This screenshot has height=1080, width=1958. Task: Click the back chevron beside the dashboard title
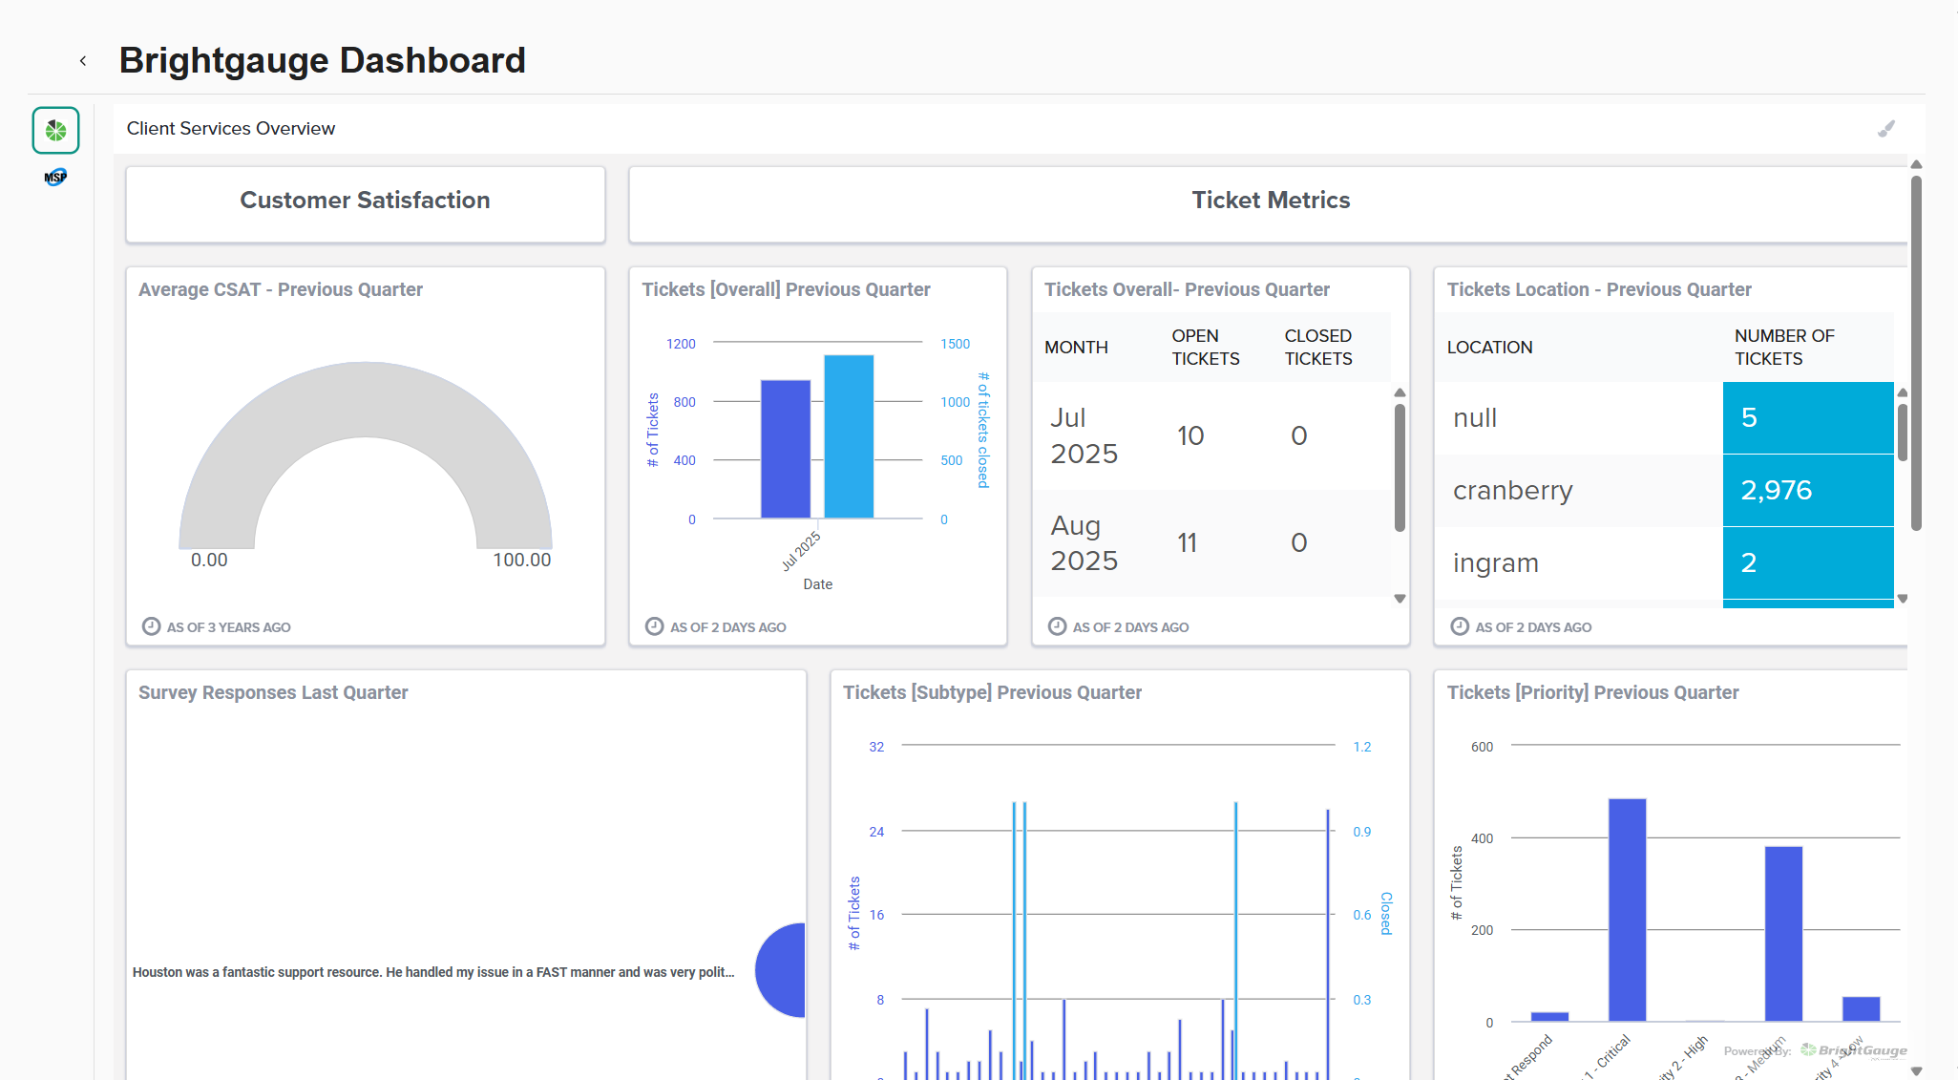pos(84,59)
